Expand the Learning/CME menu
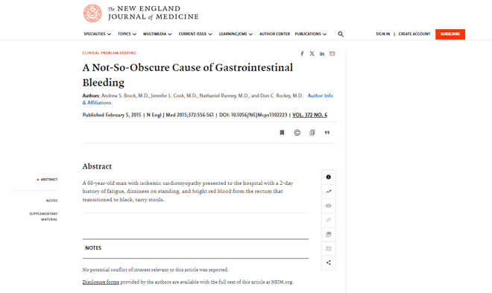Viewport: 492px width, 293px height. [x=236, y=34]
